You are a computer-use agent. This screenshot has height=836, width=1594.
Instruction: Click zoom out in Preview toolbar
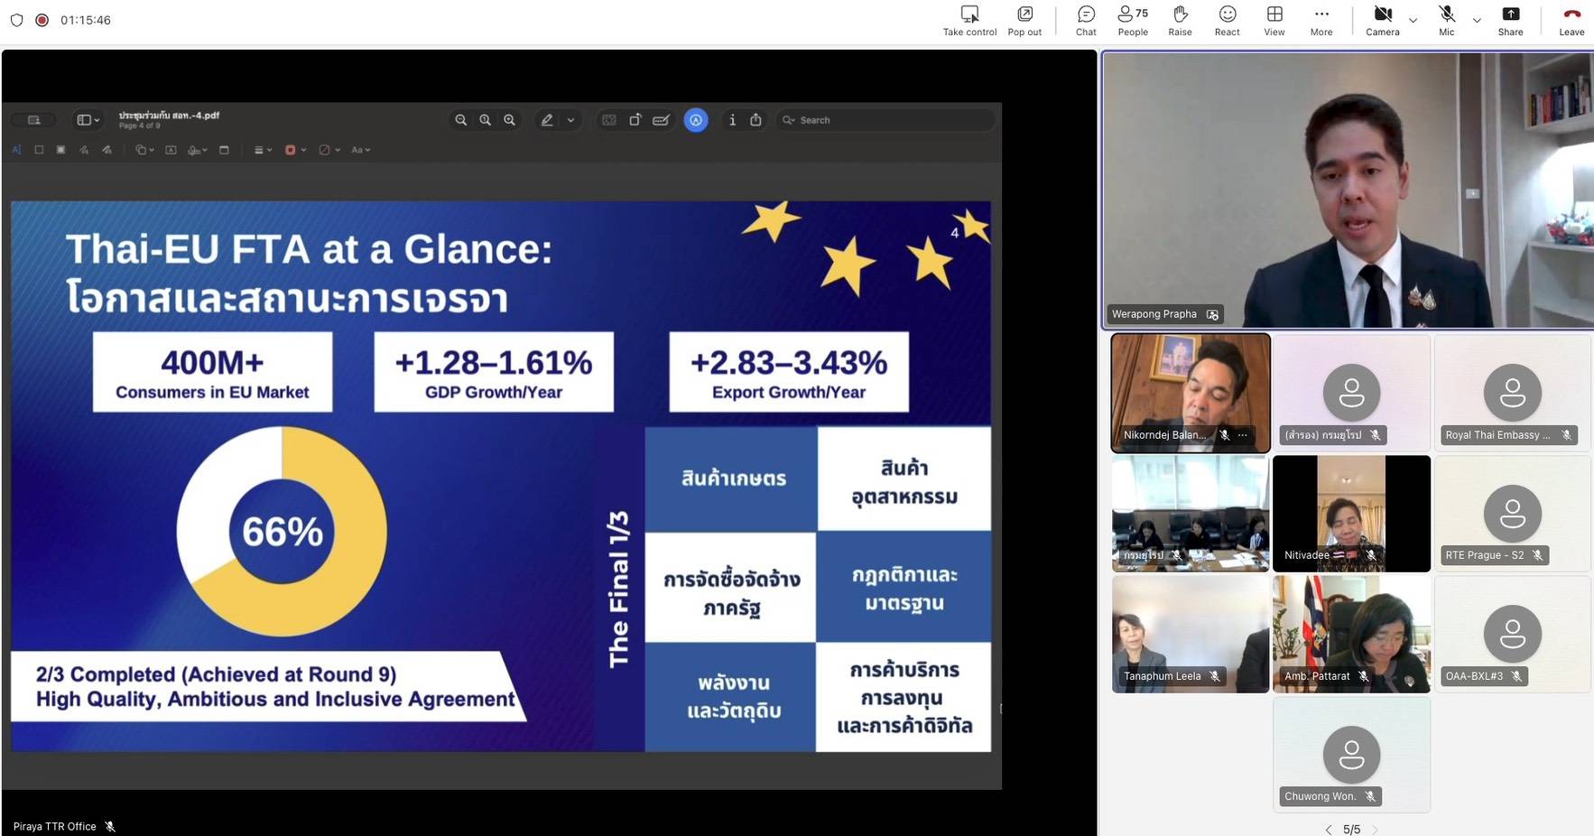point(460,120)
